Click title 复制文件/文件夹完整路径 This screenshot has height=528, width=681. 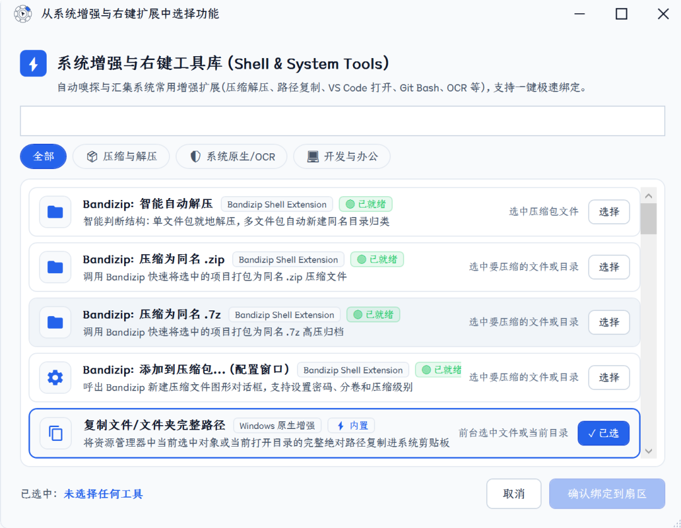[x=154, y=425]
